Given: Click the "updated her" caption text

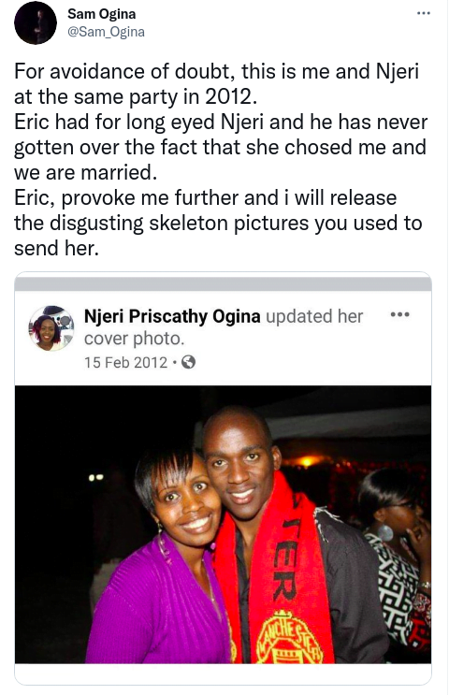Looking at the screenshot, I should click(x=314, y=316).
